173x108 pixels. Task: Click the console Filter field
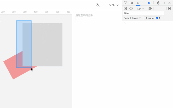point(144,13)
